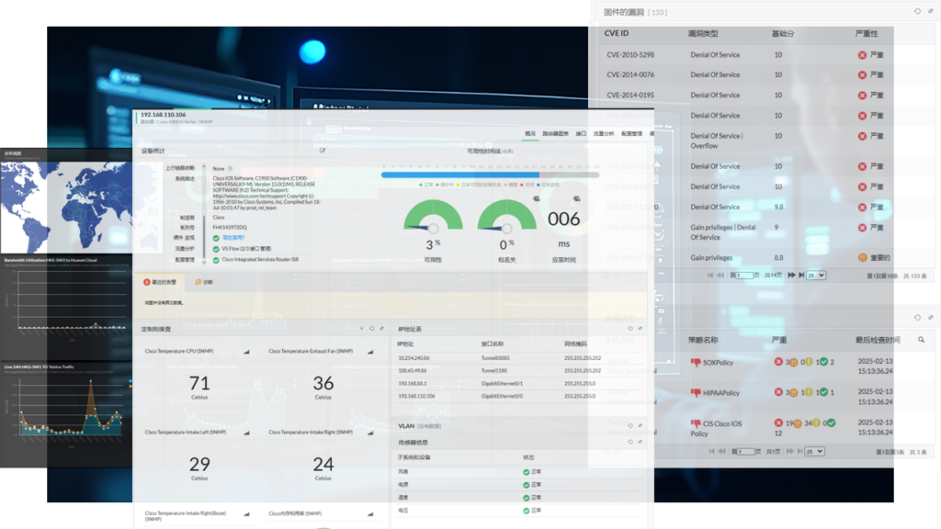Click graph icon for Cisco Temperature-CPU widget
This screenshot has width=941, height=529.
pyautogui.click(x=246, y=352)
